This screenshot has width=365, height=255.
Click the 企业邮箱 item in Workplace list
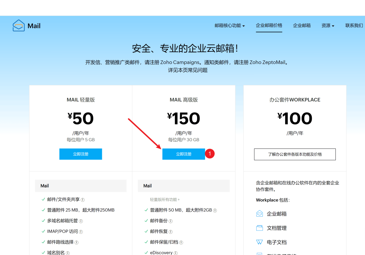(x=277, y=214)
